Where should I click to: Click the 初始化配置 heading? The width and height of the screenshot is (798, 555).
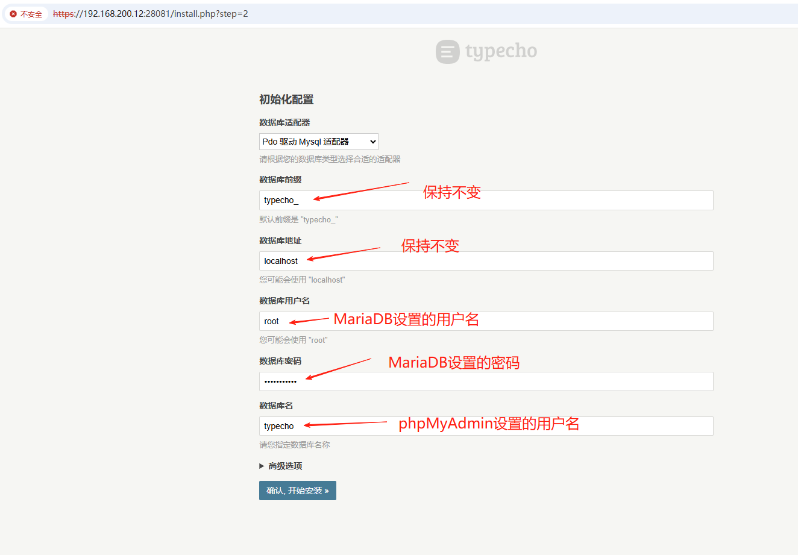point(286,99)
